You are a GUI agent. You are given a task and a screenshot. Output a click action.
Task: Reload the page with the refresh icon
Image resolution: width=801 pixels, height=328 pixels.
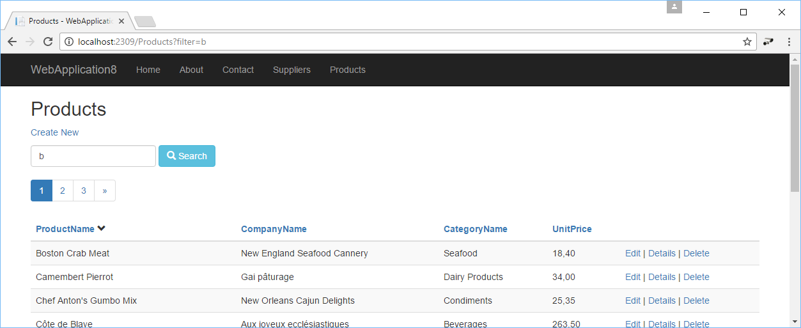[47, 42]
